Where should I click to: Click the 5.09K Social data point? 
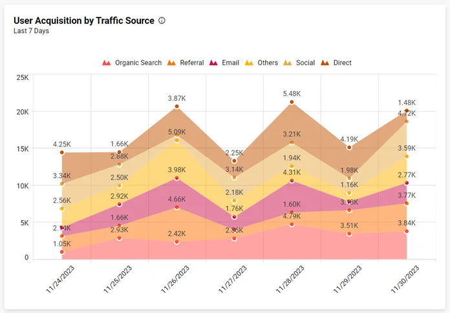177,139
